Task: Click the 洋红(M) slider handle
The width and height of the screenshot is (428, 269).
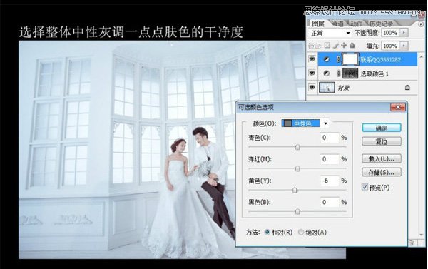Action: pos(297,168)
